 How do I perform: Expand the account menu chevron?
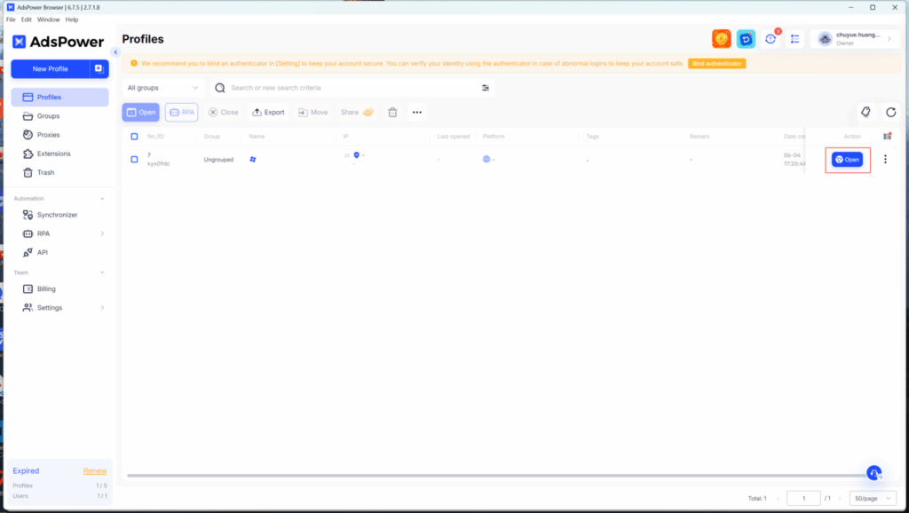click(889, 39)
